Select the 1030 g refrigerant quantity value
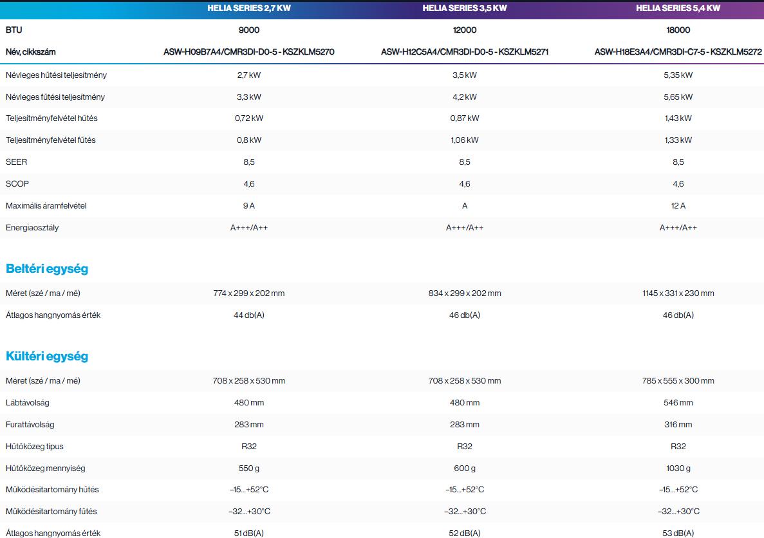The height and width of the screenshot is (538, 764). (x=678, y=468)
